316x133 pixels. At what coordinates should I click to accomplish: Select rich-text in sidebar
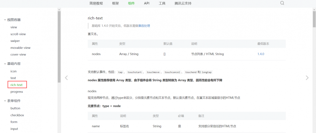[x=16, y=85]
